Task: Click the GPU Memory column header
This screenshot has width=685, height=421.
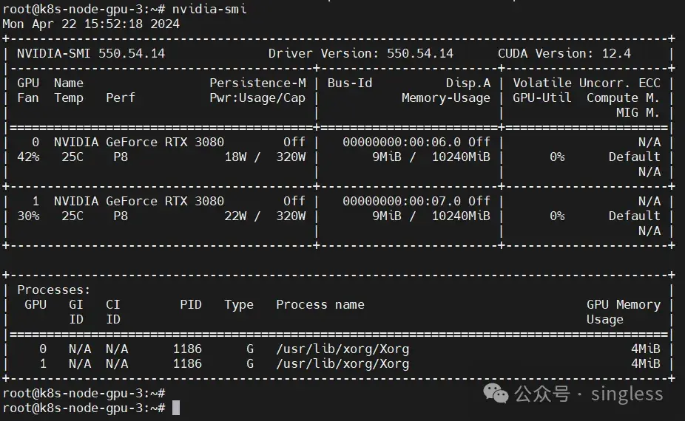Action: coord(624,305)
